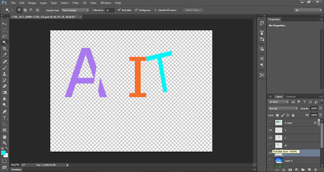Image resolution: width=324 pixels, height=172 pixels.
Task: Toggle Quick Mask mode icon
Action: [x=4, y=161]
